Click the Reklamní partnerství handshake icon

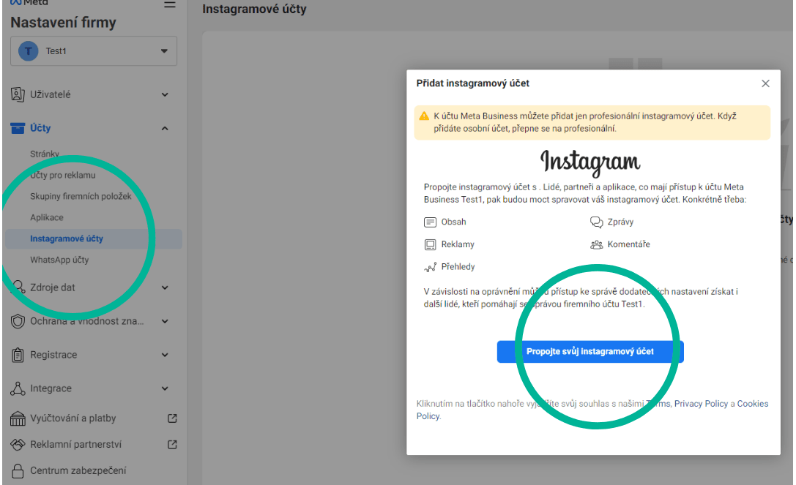pos(18,445)
